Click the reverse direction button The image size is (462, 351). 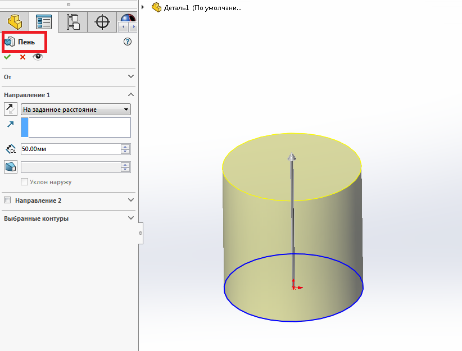(x=11, y=109)
